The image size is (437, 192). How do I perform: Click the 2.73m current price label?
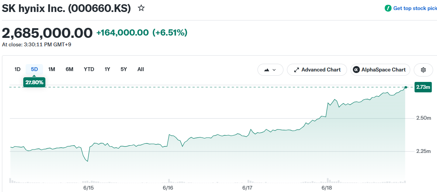(423, 87)
